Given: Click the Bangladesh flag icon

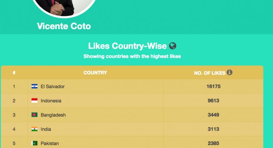Looking at the screenshot, I should click(x=35, y=115).
